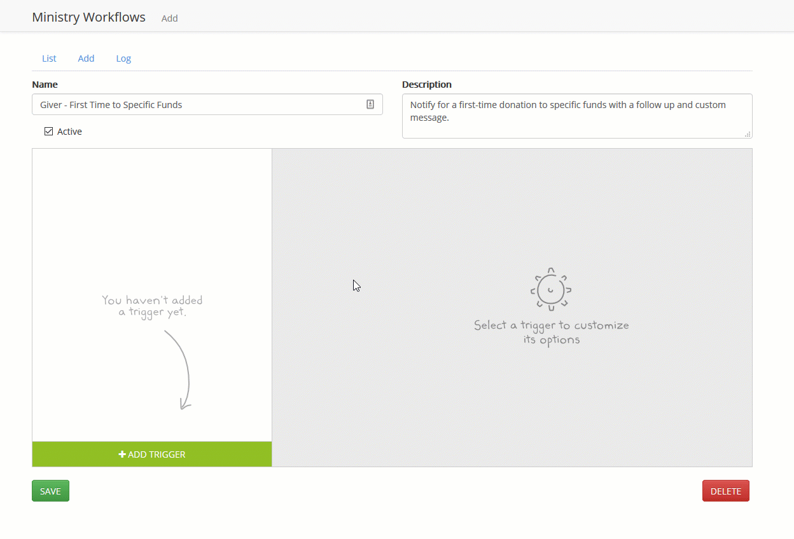Viewport: 794px width, 539px height.
Task: Switch to the List tab
Action: [49, 58]
